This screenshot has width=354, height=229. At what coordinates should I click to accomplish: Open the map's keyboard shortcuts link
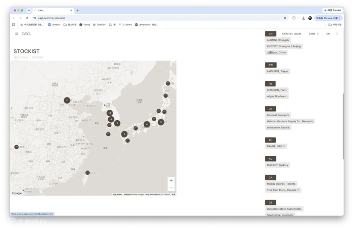pos(117,194)
